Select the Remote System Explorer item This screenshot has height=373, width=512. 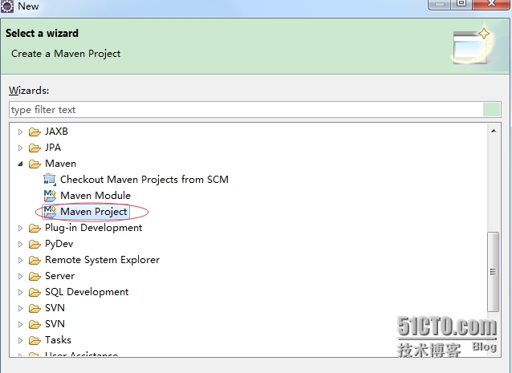(102, 260)
